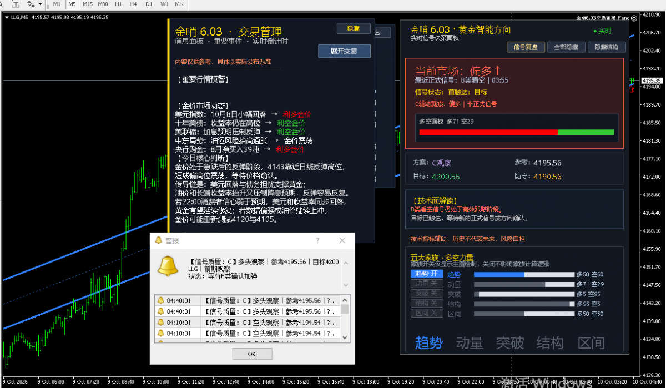Close the 警报 alert dialog
The height and width of the screenshot is (388, 666).
[343, 240]
